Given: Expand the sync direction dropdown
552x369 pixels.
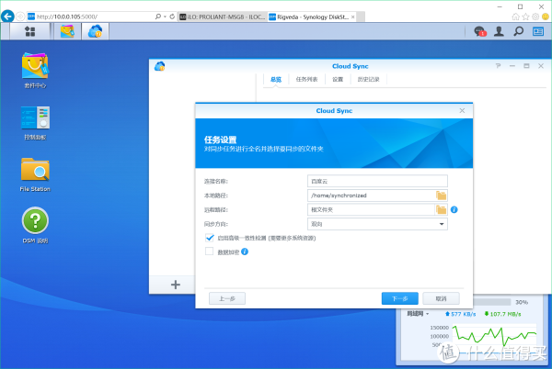Looking at the screenshot, I should click(442, 224).
